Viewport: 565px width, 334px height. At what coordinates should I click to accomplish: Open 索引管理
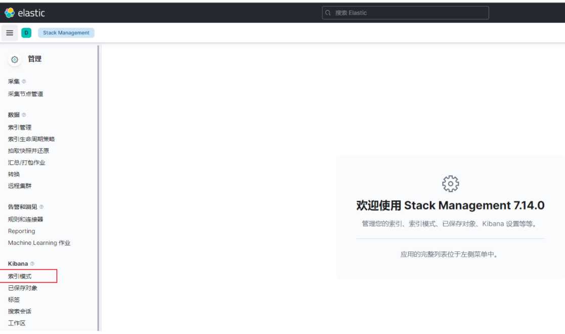20,128
